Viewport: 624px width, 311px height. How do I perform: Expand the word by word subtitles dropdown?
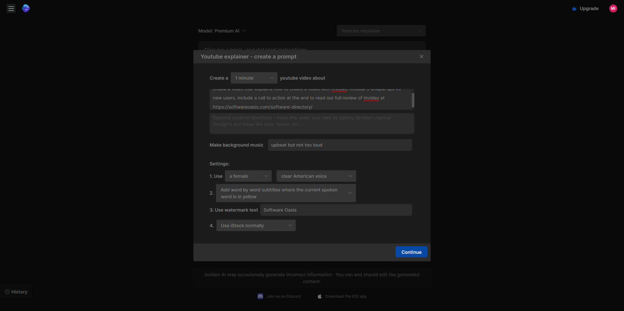[286, 193]
